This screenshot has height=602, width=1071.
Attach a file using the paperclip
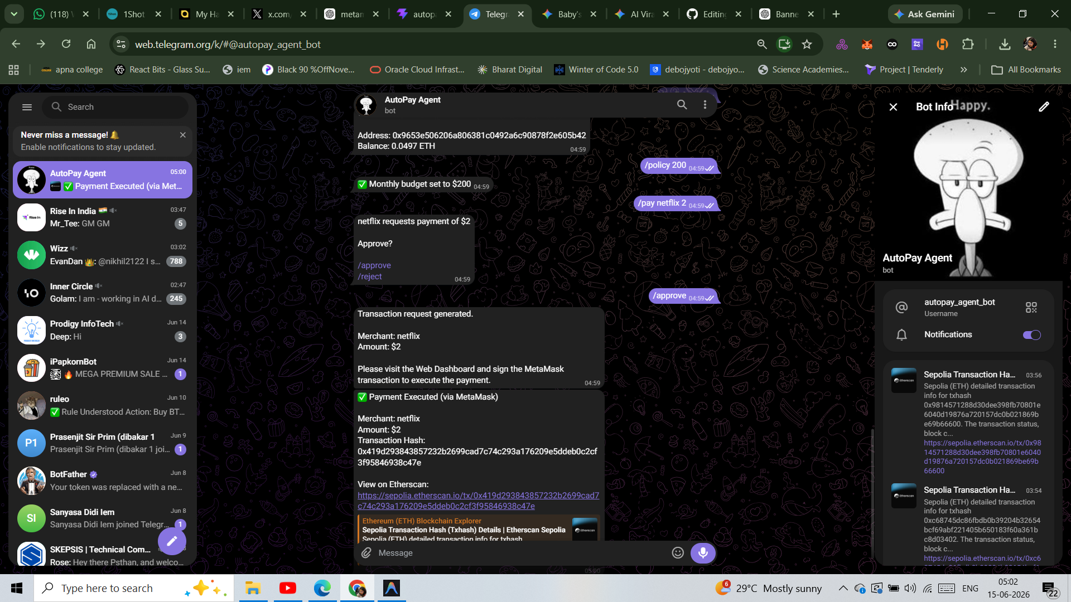[x=366, y=553]
